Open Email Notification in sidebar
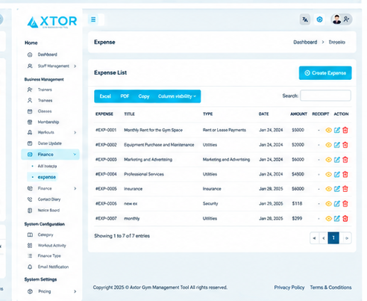 [53, 267]
